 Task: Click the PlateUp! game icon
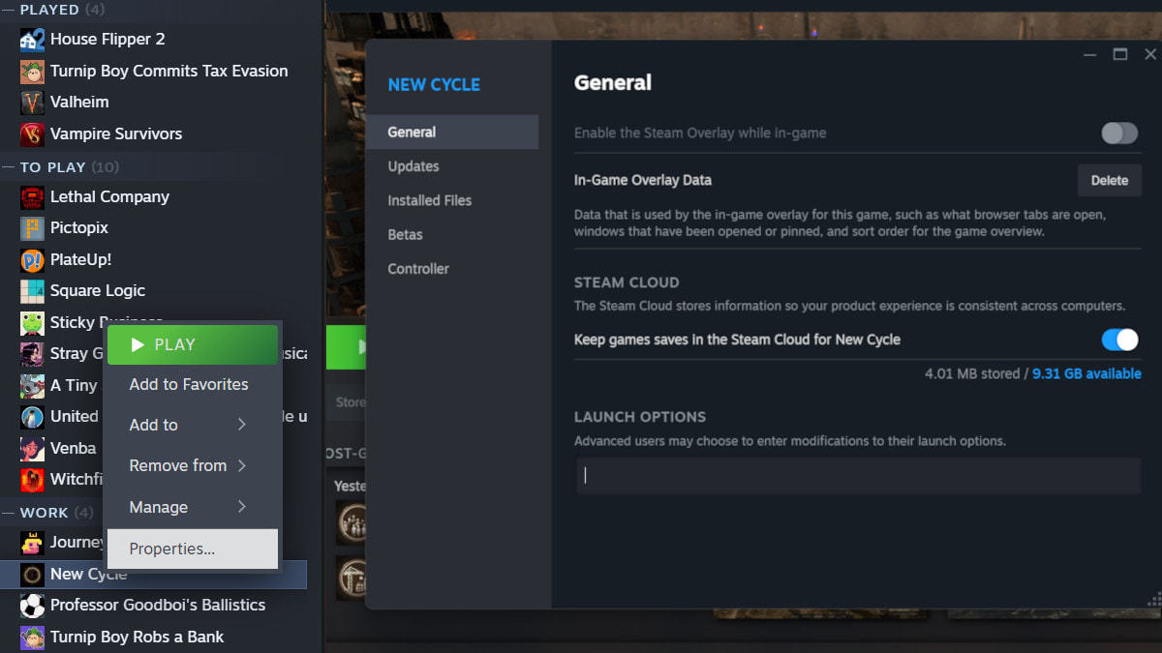click(33, 260)
